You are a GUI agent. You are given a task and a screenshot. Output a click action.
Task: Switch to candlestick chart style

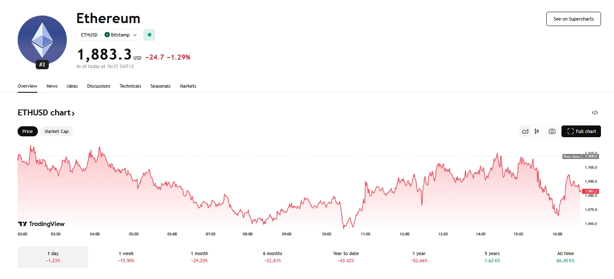pyautogui.click(x=537, y=131)
